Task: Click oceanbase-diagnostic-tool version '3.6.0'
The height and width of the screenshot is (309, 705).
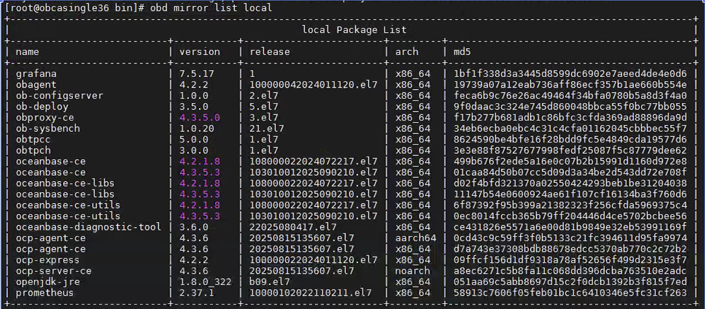Action: (x=194, y=227)
